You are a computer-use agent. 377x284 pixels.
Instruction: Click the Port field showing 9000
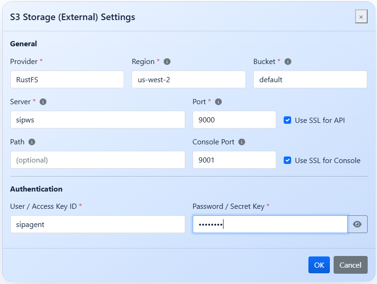pos(234,120)
